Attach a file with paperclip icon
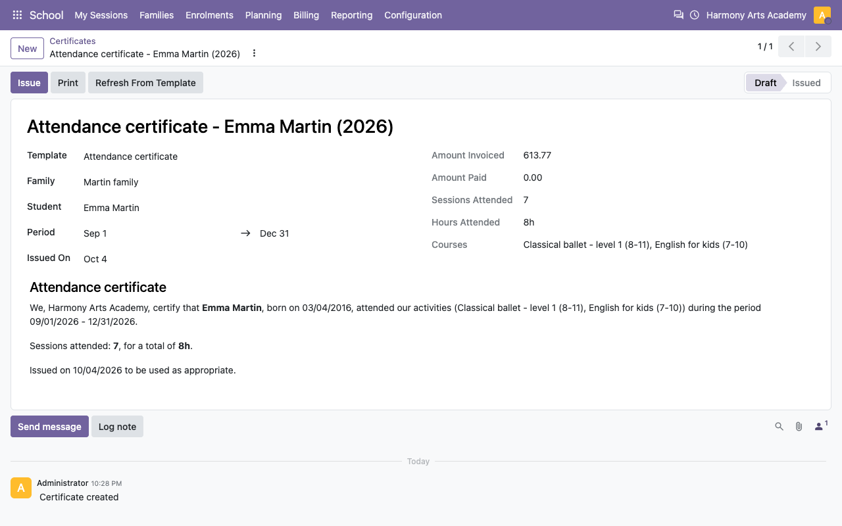 click(799, 427)
